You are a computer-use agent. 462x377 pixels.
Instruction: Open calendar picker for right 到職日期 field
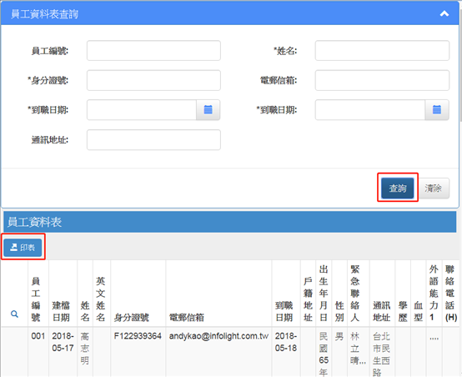click(x=437, y=110)
